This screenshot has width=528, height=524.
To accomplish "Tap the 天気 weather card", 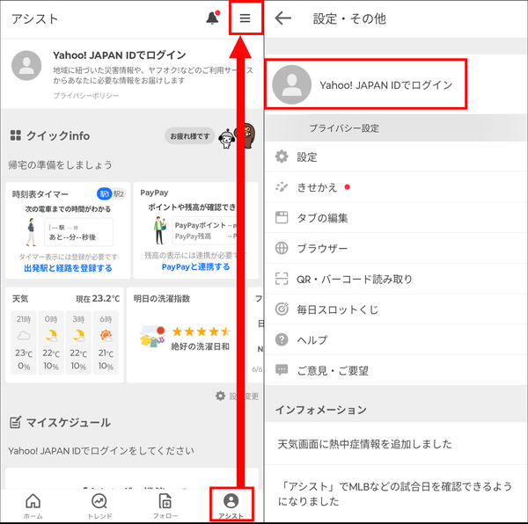I will 64,335.
